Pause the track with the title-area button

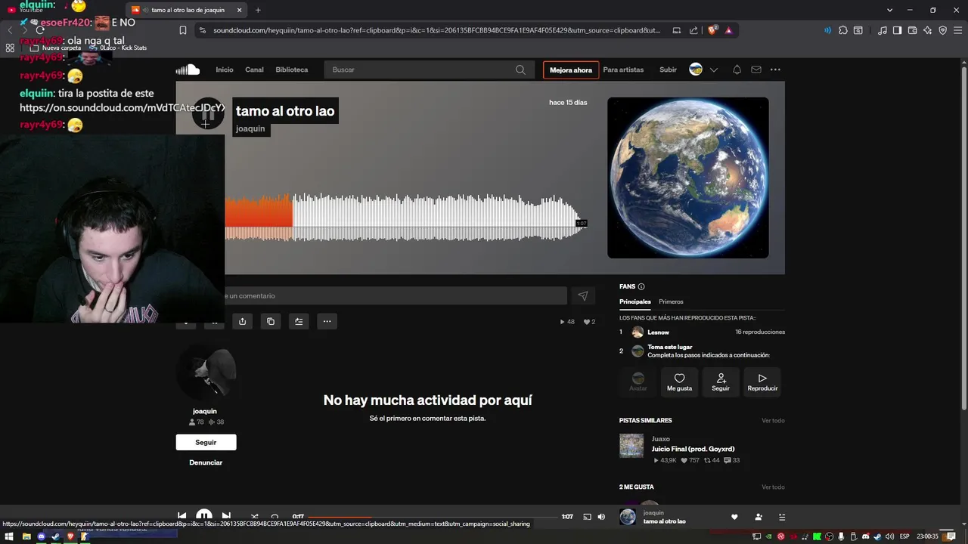click(208, 114)
